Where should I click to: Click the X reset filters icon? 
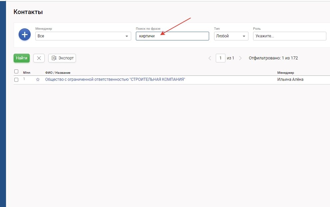(x=39, y=58)
